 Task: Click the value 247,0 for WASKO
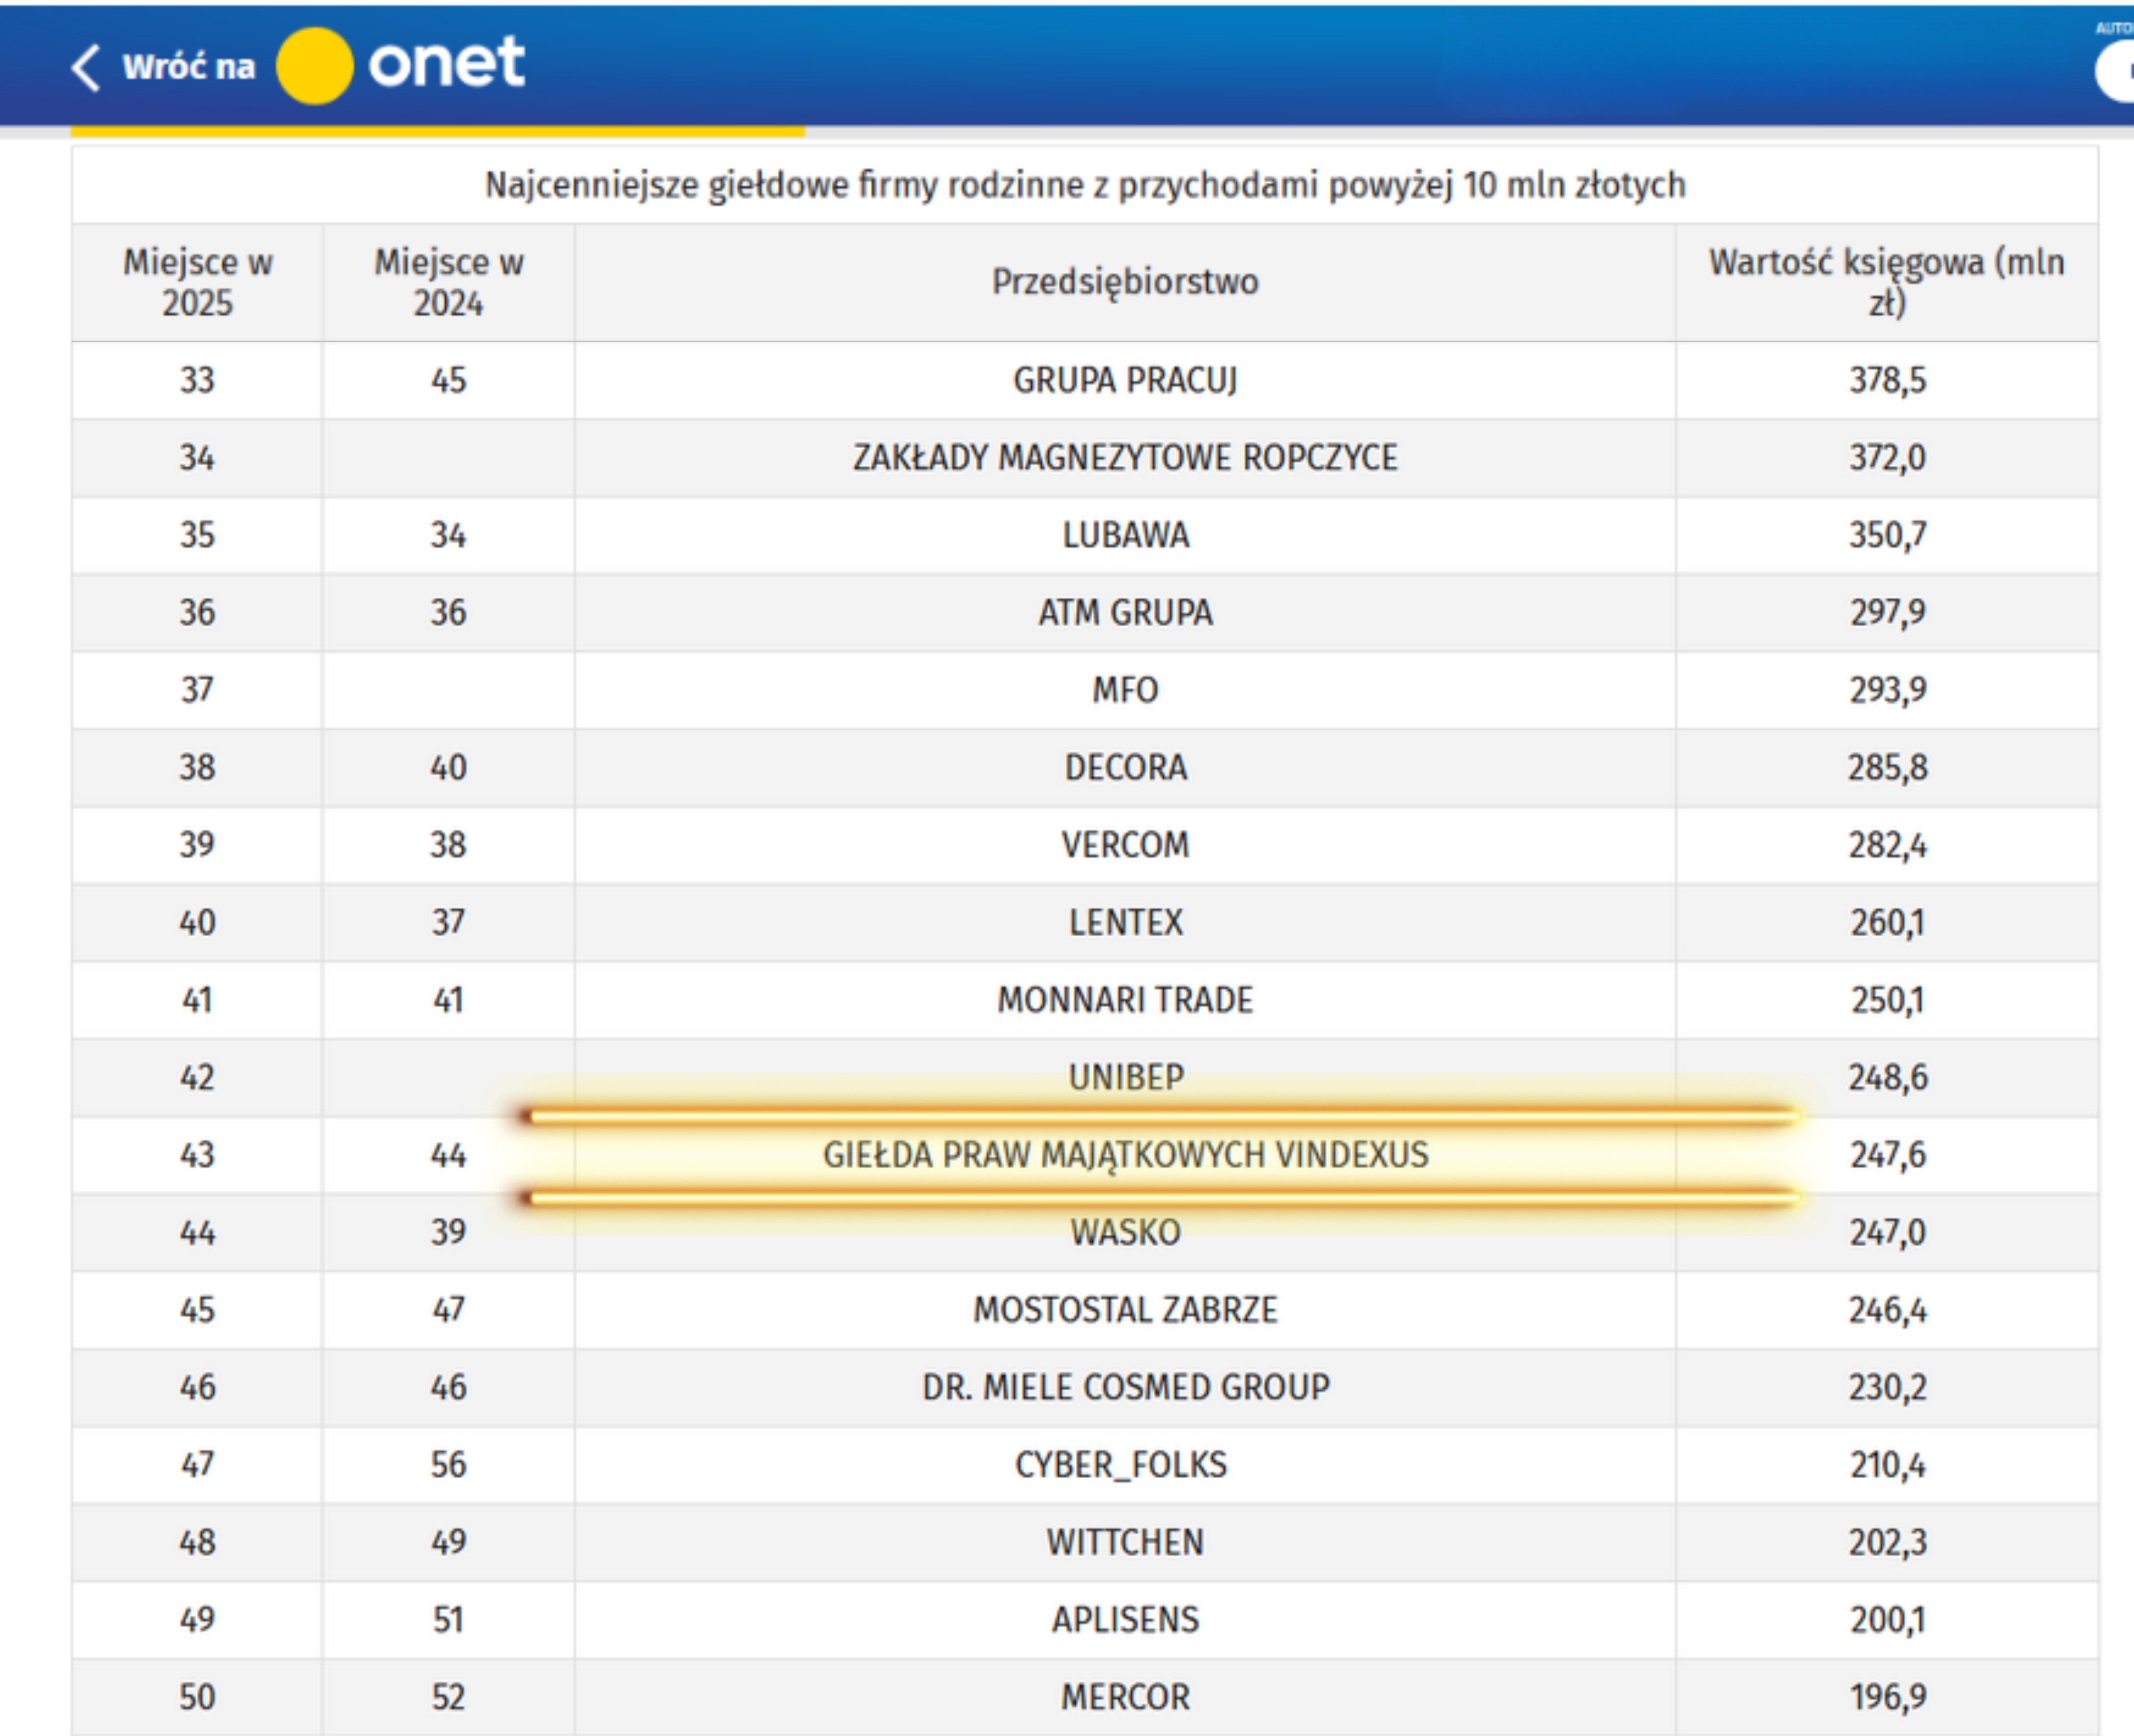click(1887, 1232)
